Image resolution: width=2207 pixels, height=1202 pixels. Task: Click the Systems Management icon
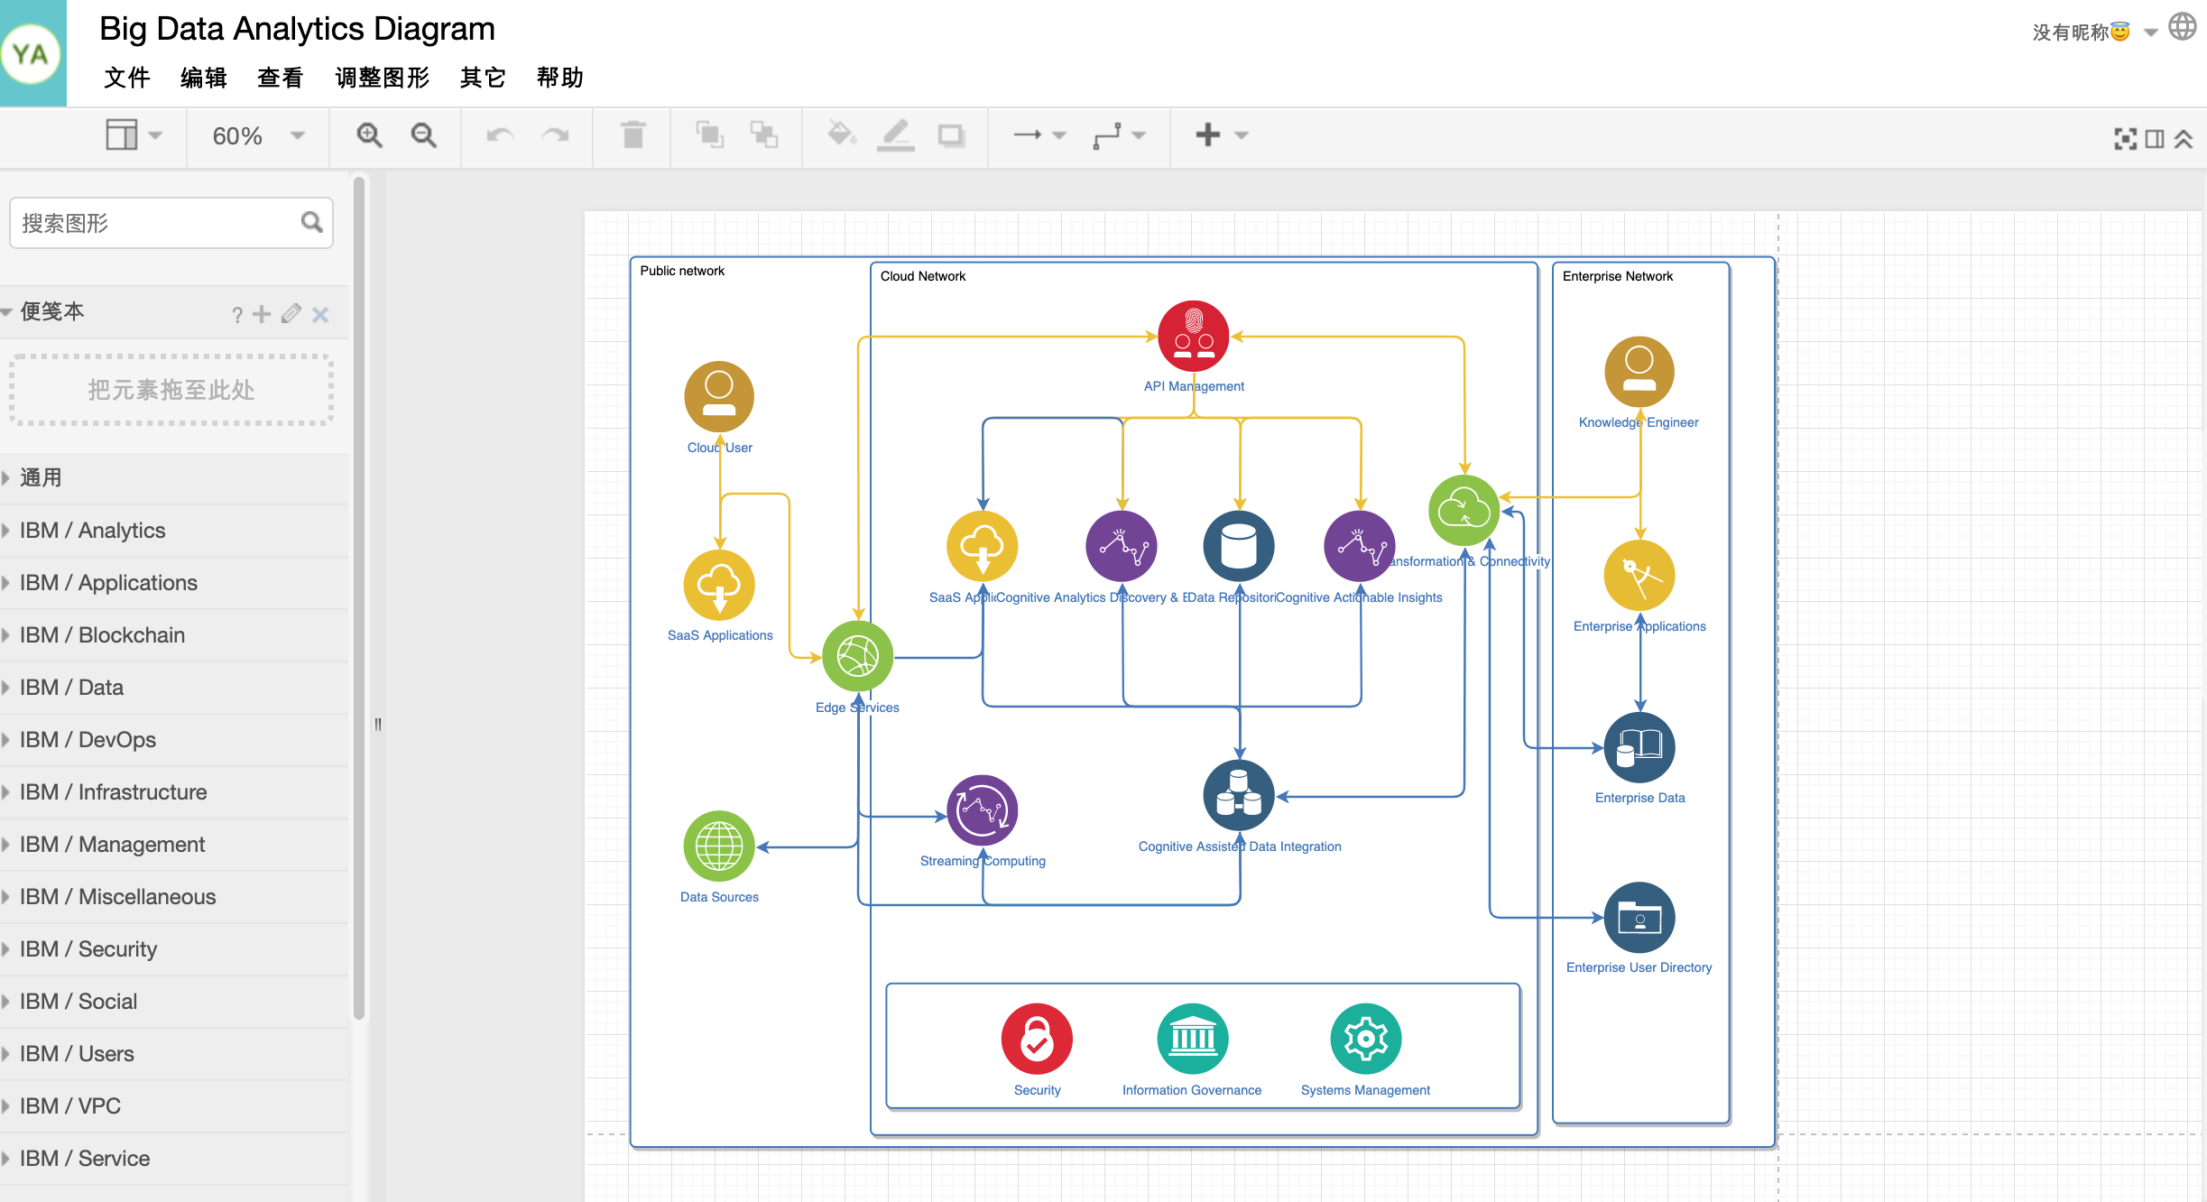click(1364, 1038)
